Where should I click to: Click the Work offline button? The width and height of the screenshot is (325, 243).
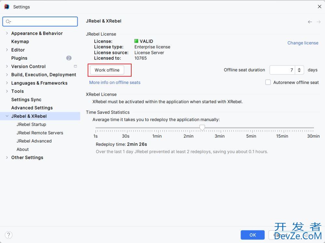(x=107, y=70)
